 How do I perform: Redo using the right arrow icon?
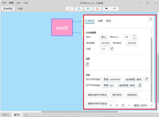[x=114, y=9]
